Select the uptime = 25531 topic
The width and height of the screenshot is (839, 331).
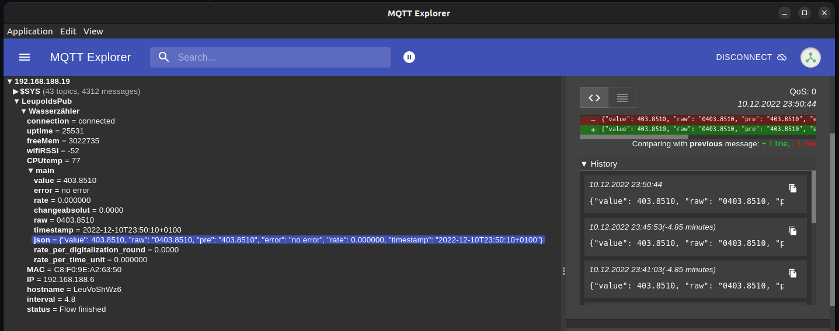[x=55, y=131]
